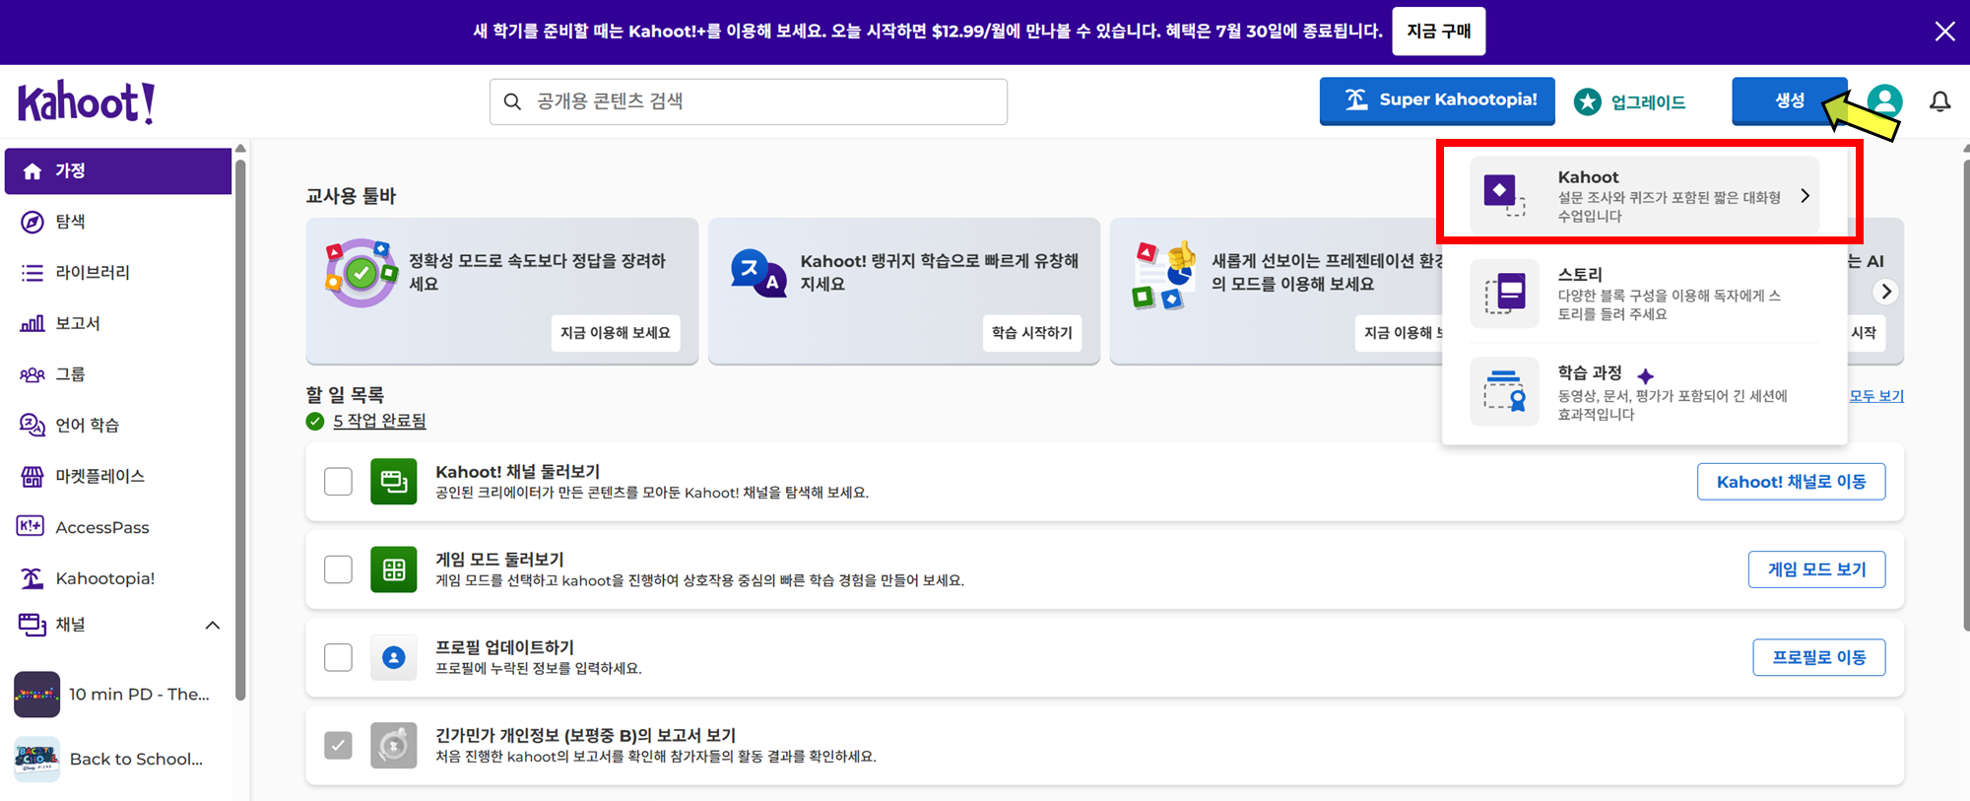Click the main page vertical scrollbar

pos(1966,394)
